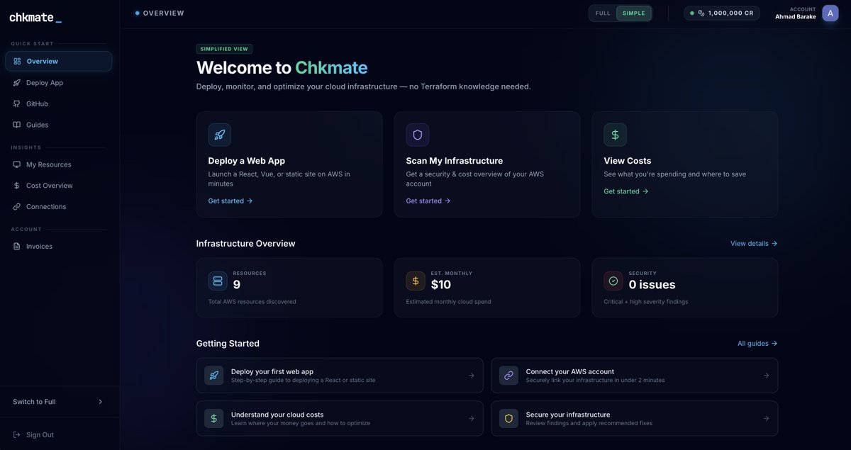Click the chkmate logo
Viewport: 851px width, 450px height.
point(35,17)
